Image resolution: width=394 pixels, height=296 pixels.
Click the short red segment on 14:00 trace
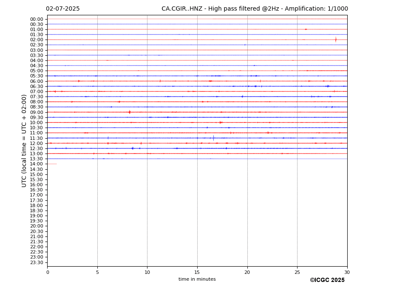coord(52,164)
